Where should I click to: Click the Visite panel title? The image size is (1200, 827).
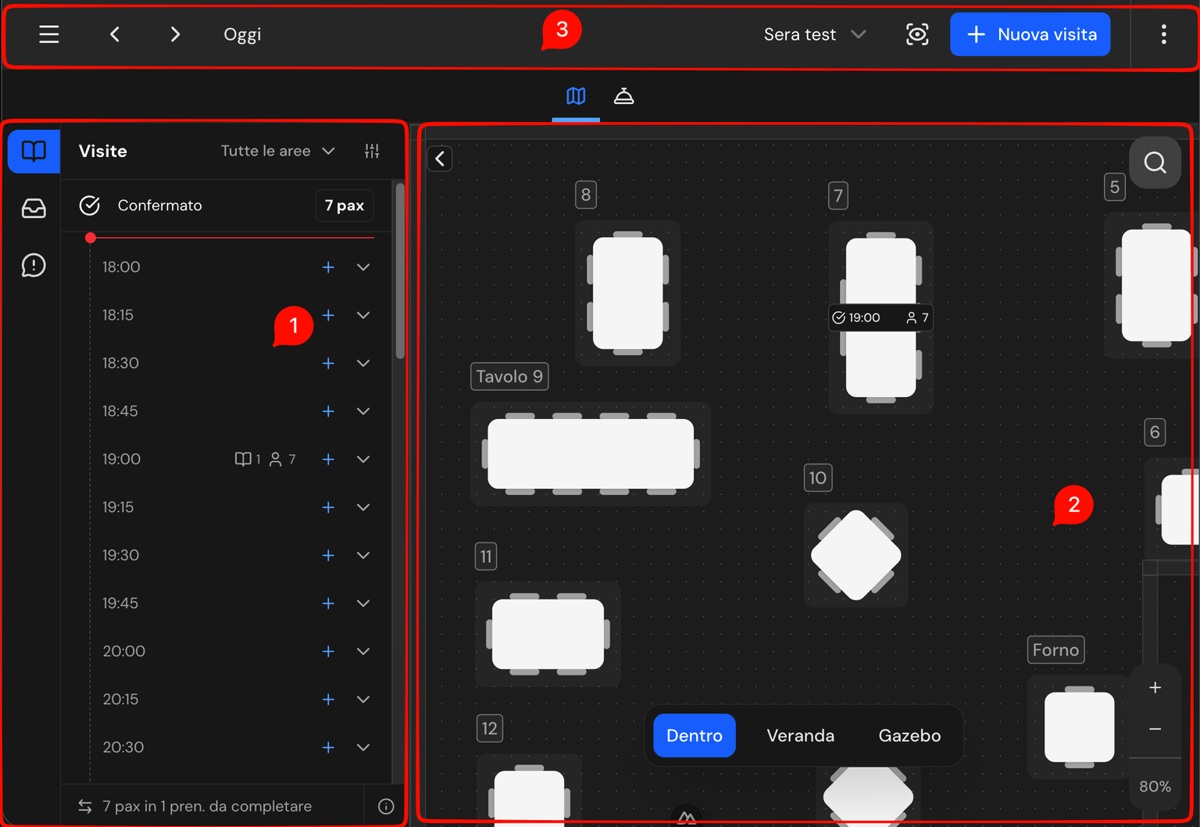pos(103,151)
